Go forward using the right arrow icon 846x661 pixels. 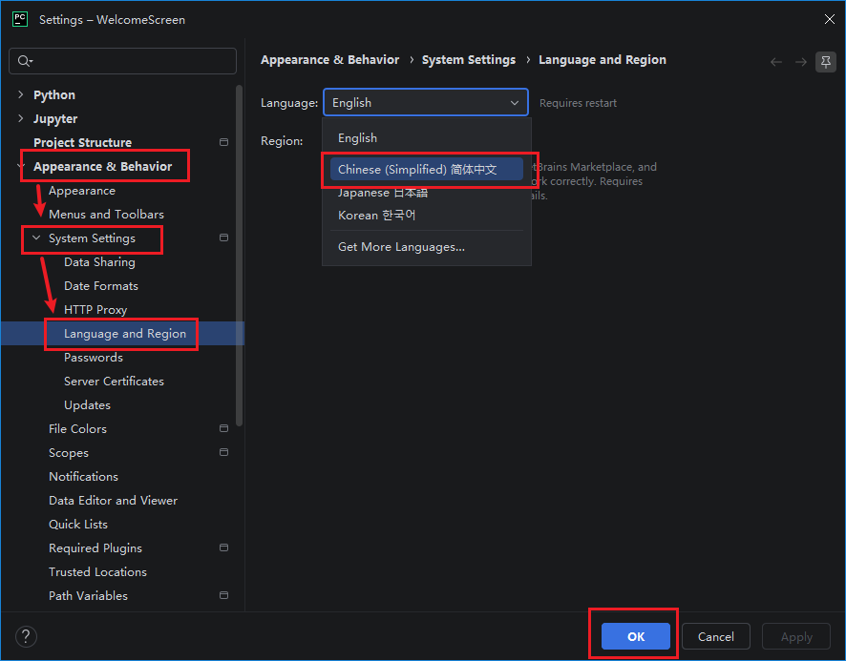click(x=801, y=62)
